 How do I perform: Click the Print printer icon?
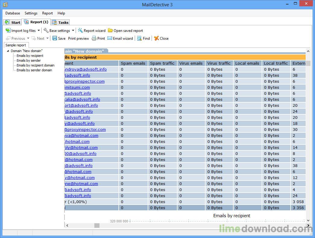(x=94, y=38)
